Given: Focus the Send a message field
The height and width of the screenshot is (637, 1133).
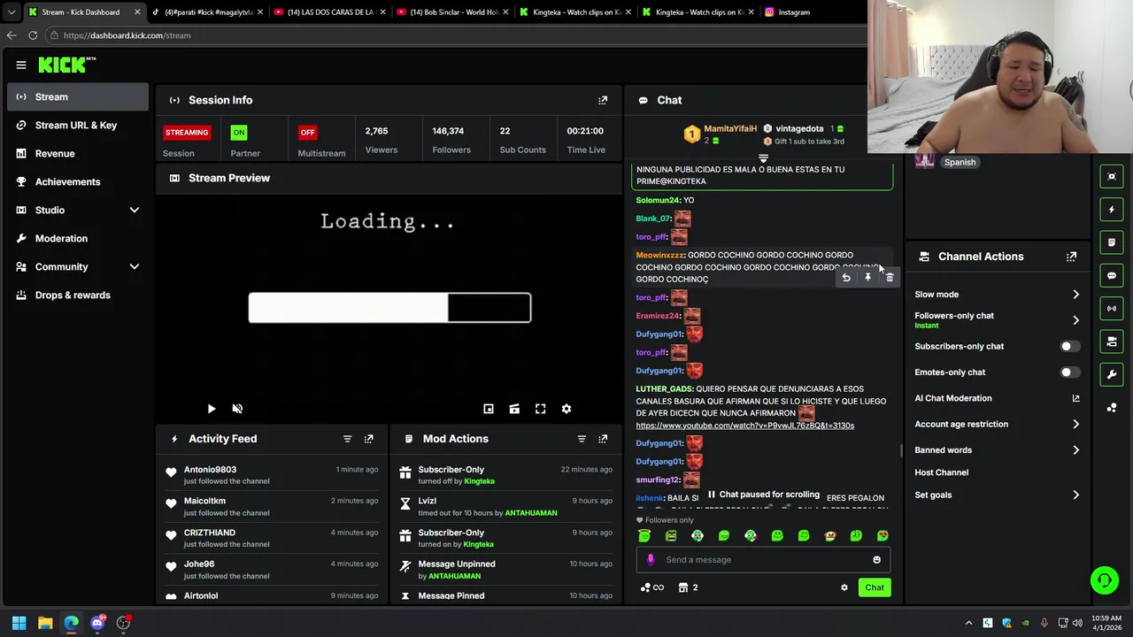Looking at the screenshot, I should pos(763,559).
